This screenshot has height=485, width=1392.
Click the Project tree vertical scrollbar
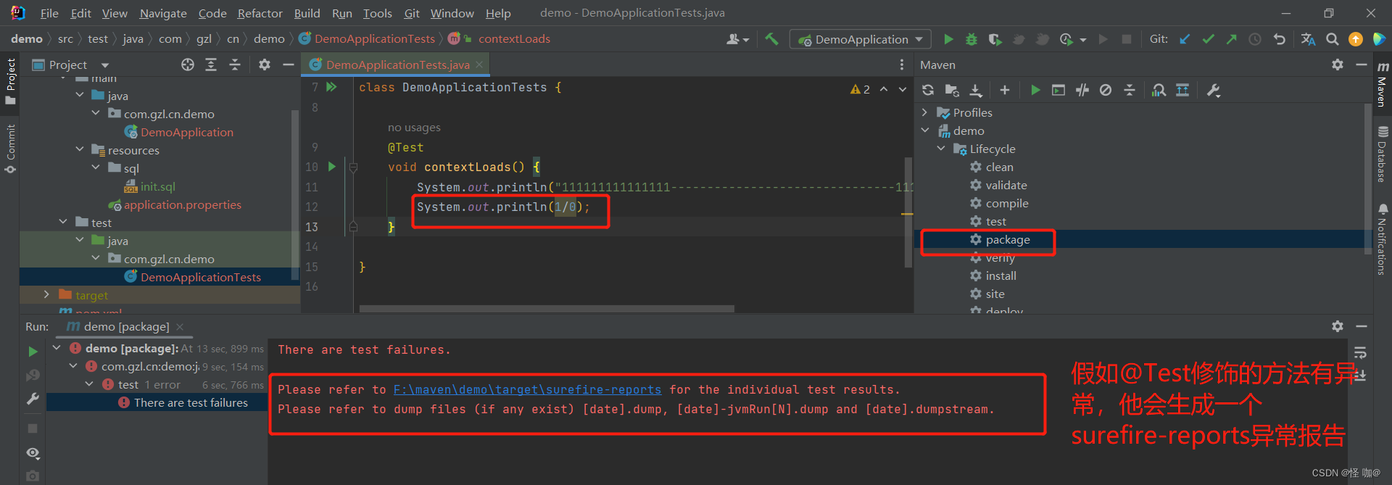click(294, 194)
